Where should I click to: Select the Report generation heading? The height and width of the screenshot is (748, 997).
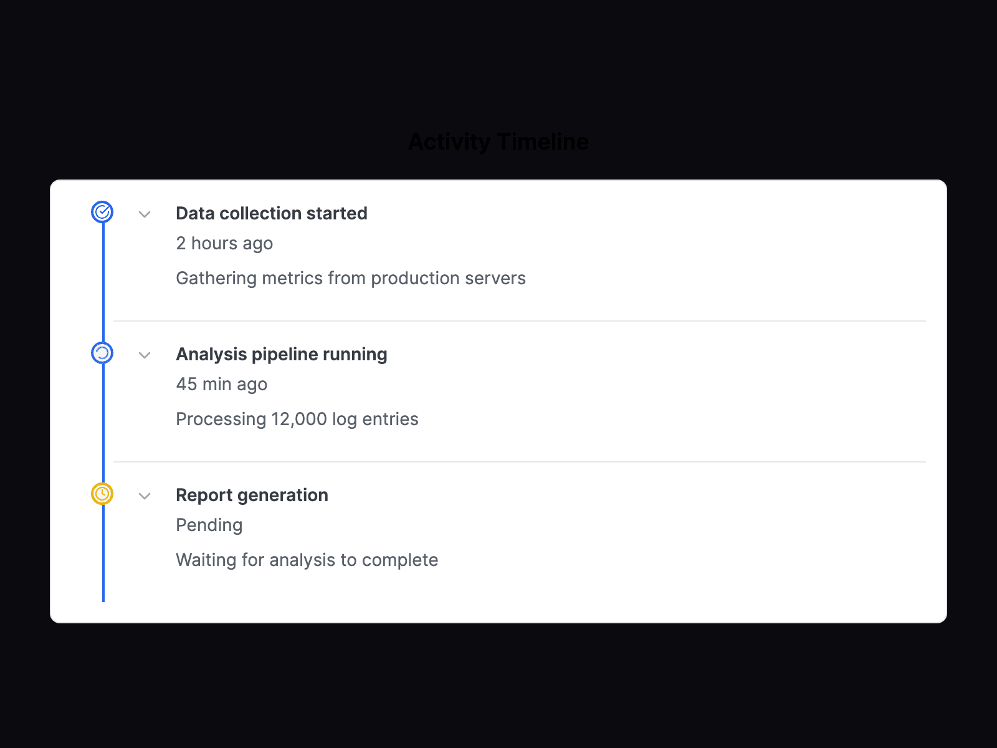point(252,494)
